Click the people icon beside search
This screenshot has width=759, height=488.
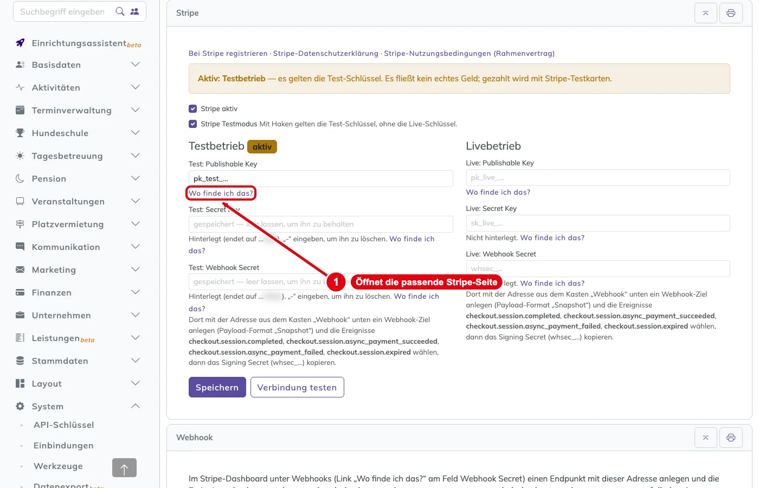click(134, 11)
